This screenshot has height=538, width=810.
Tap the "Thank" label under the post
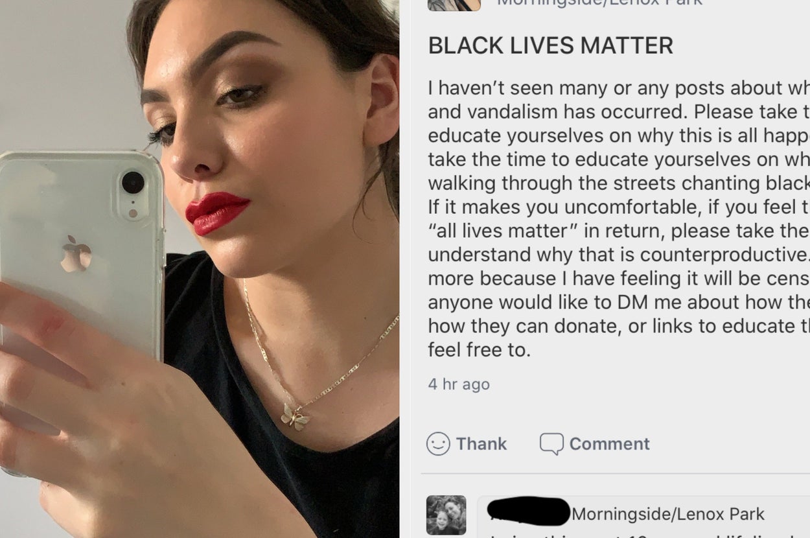click(x=481, y=444)
